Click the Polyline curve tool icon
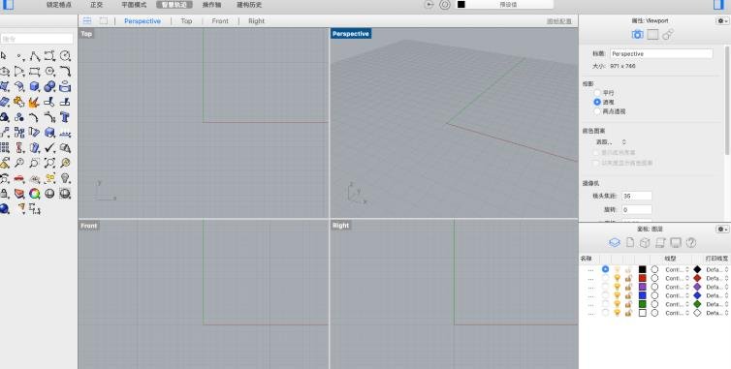This screenshot has height=369, width=731. [x=35, y=56]
